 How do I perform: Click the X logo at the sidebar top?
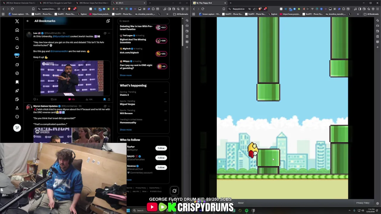coord(17,21)
